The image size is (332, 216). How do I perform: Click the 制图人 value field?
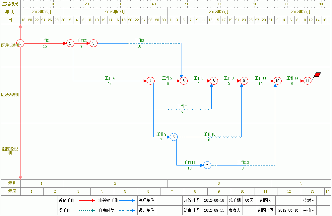click(x=289, y=200)
